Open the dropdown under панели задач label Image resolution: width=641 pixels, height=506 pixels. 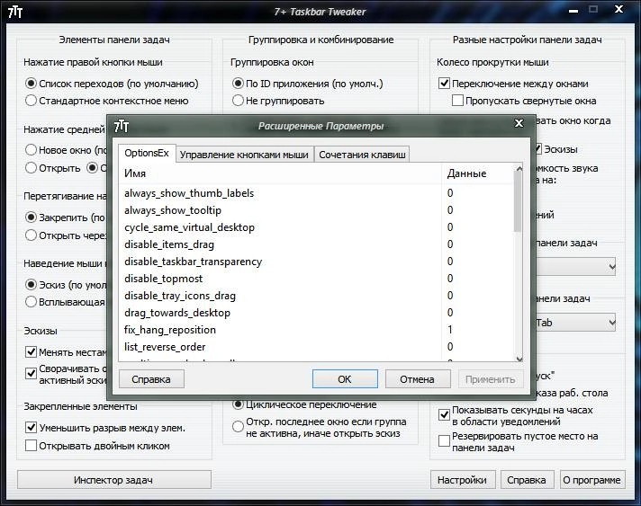tap(575, 266)
